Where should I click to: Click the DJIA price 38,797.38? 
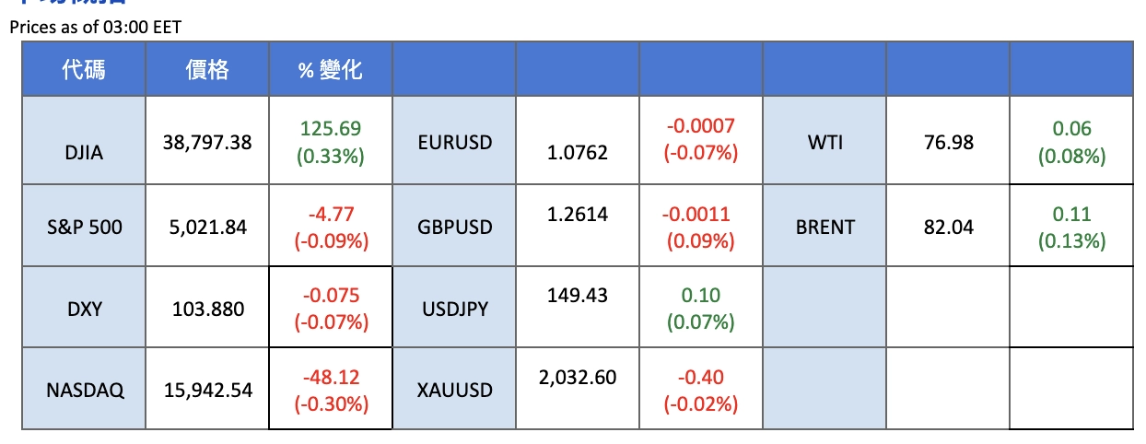click(207, 143)
